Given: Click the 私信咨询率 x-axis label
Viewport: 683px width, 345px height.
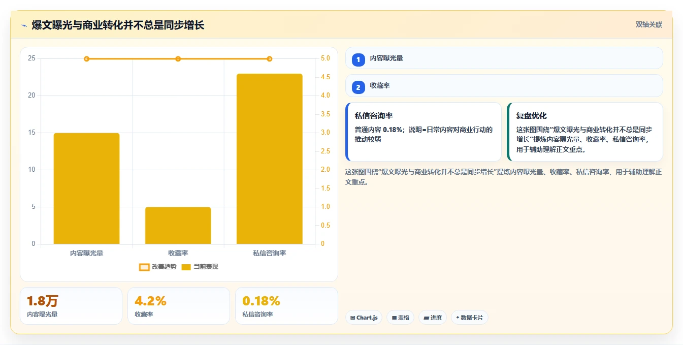Looking at the screenshot, I should (270, 253).
